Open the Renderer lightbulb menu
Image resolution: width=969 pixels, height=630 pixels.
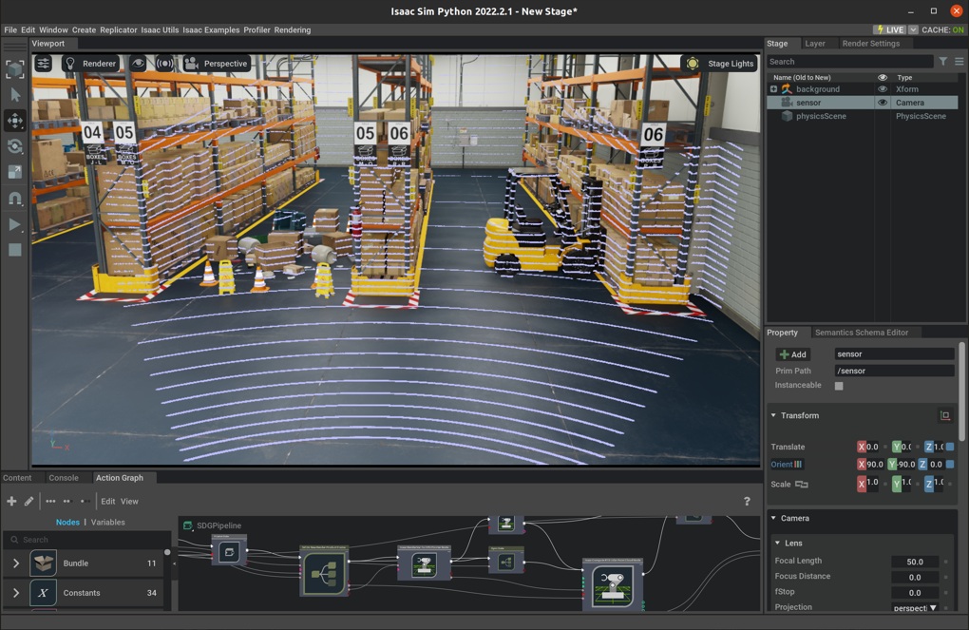pos(90,63)
